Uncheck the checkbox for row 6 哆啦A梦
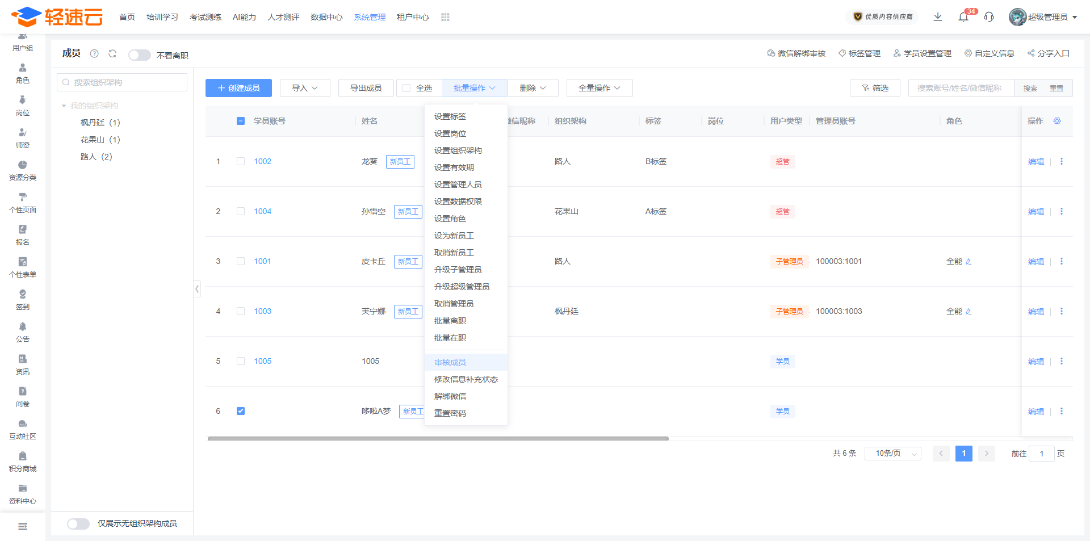1090x541 pixels. click(241, 411)
